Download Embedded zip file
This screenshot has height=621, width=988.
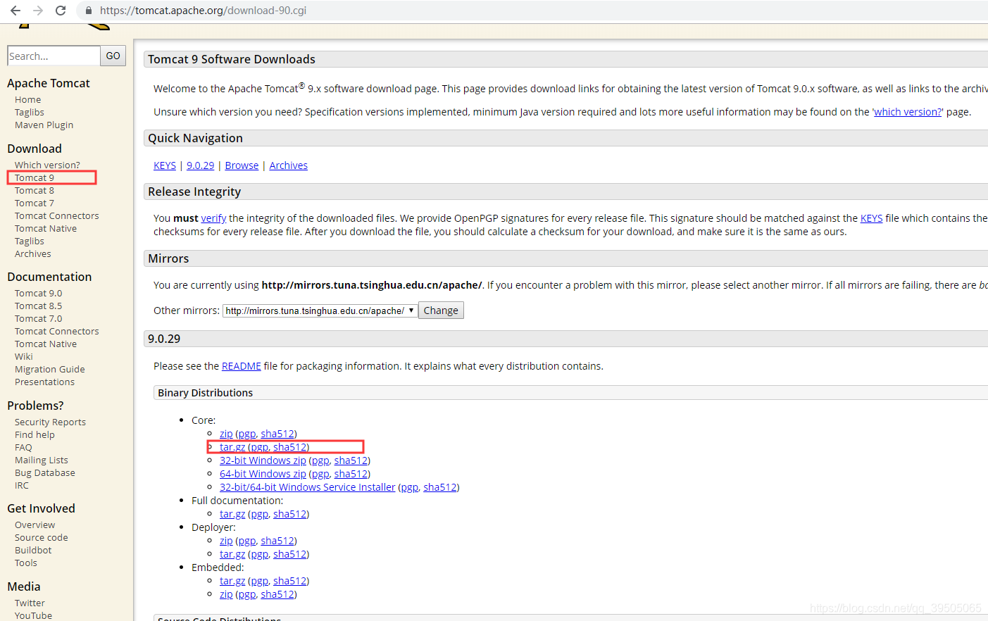tap(226, 594)
